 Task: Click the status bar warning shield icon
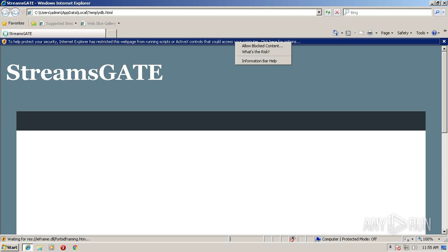click(x=3, y=239)
